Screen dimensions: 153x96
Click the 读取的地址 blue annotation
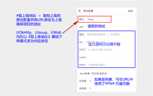[x=96, y=26]
